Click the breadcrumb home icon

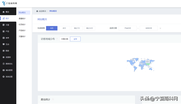[x=37, y=11]
